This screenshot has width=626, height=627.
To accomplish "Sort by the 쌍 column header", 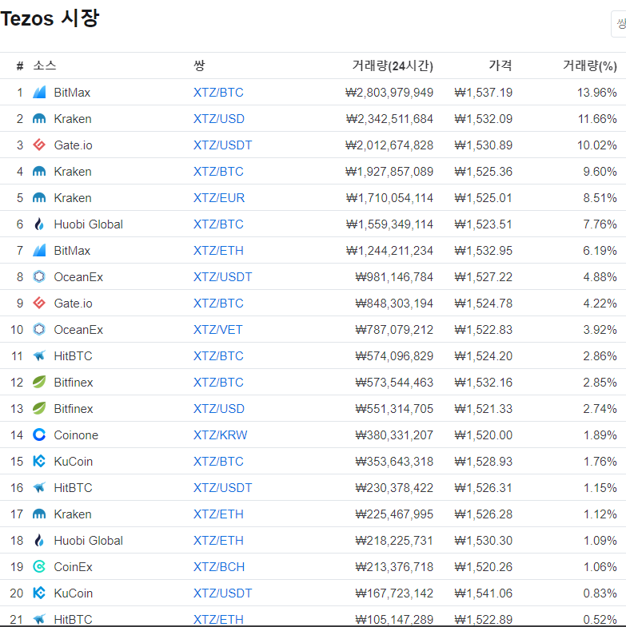I will coord(199,65).
